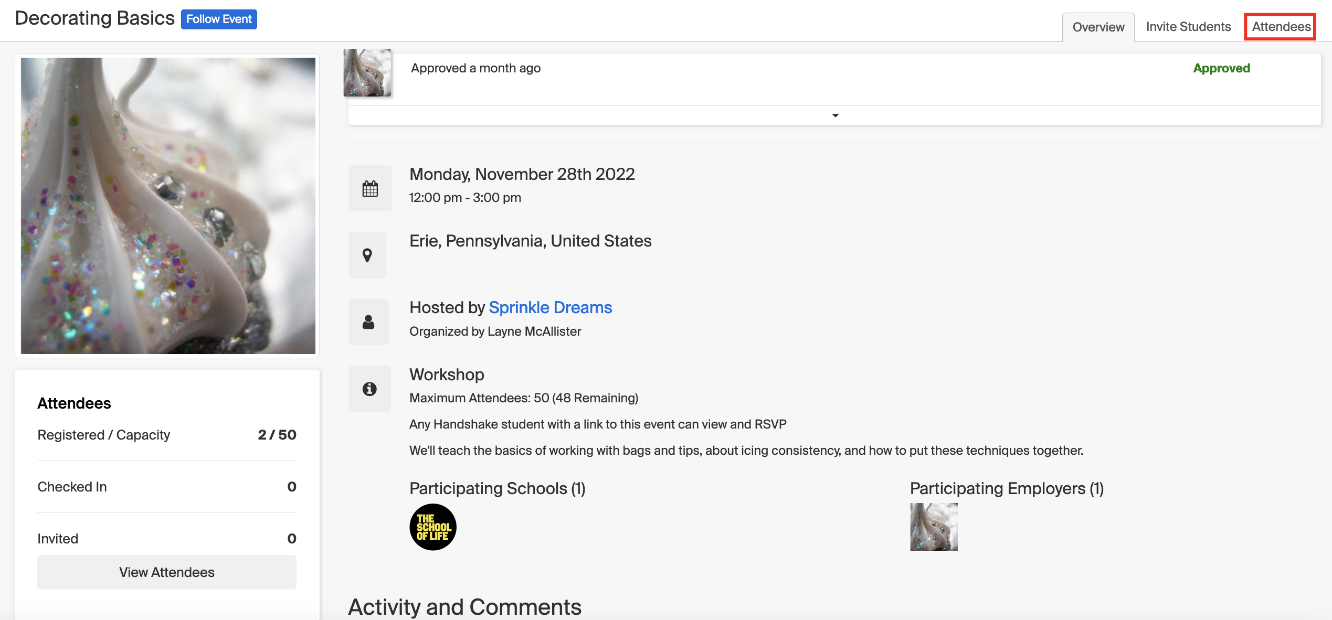1332x620 pixels.
Task: Click the Checked In row label
Action: (x=72, y=487)
